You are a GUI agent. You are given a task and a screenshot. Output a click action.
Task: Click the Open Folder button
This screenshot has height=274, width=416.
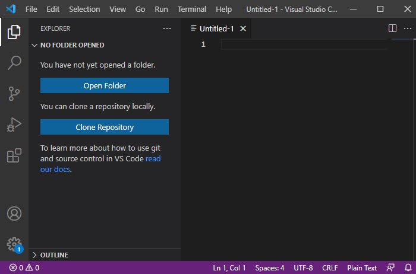[105, 85]
